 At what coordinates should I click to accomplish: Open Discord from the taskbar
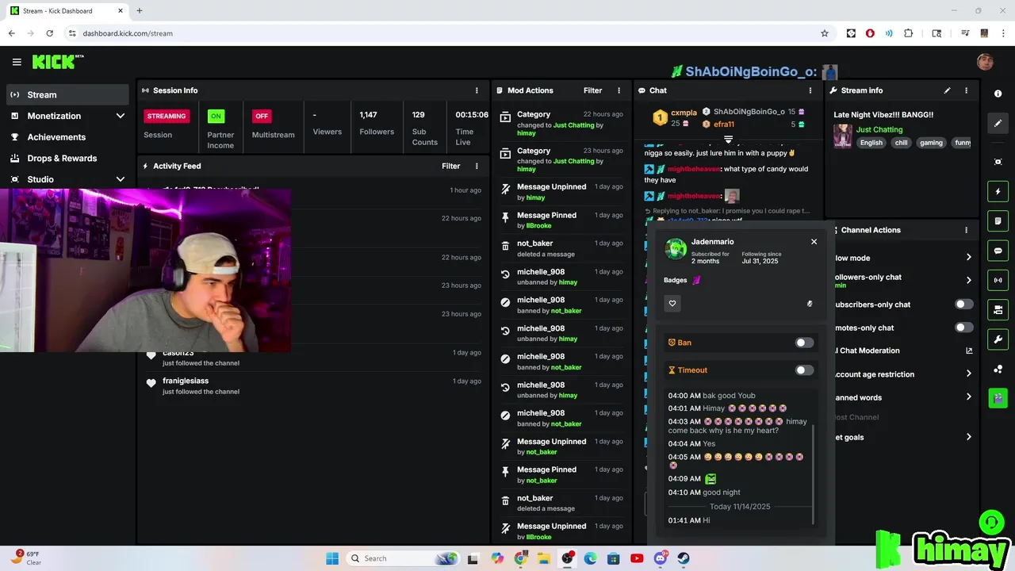coord(660,558)
